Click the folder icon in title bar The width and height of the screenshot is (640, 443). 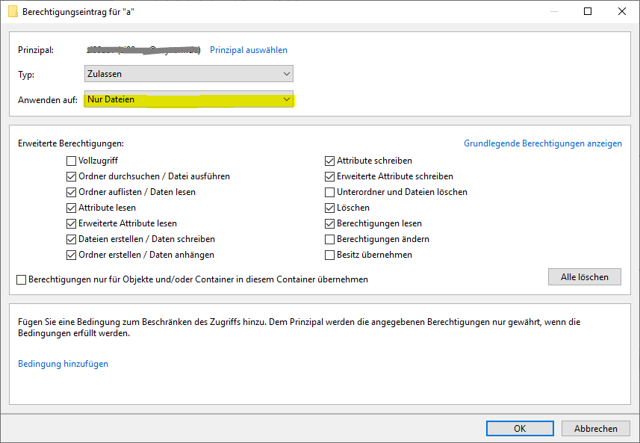click(13, 12)
